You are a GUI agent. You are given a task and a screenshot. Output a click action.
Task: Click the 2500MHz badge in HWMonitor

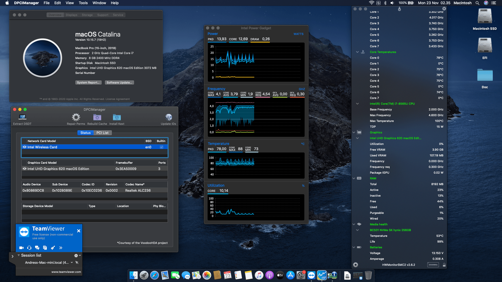click(x=433, y=265)
